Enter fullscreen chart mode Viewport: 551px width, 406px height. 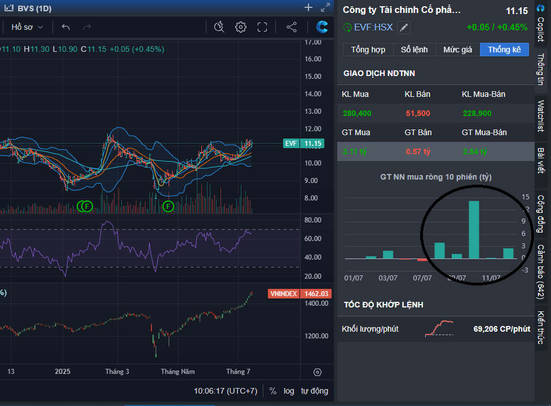click(x=262, y=27)
